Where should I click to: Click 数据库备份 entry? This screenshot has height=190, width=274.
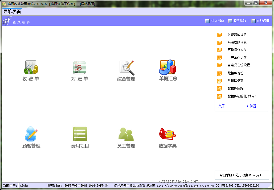[x=235, y=73]
